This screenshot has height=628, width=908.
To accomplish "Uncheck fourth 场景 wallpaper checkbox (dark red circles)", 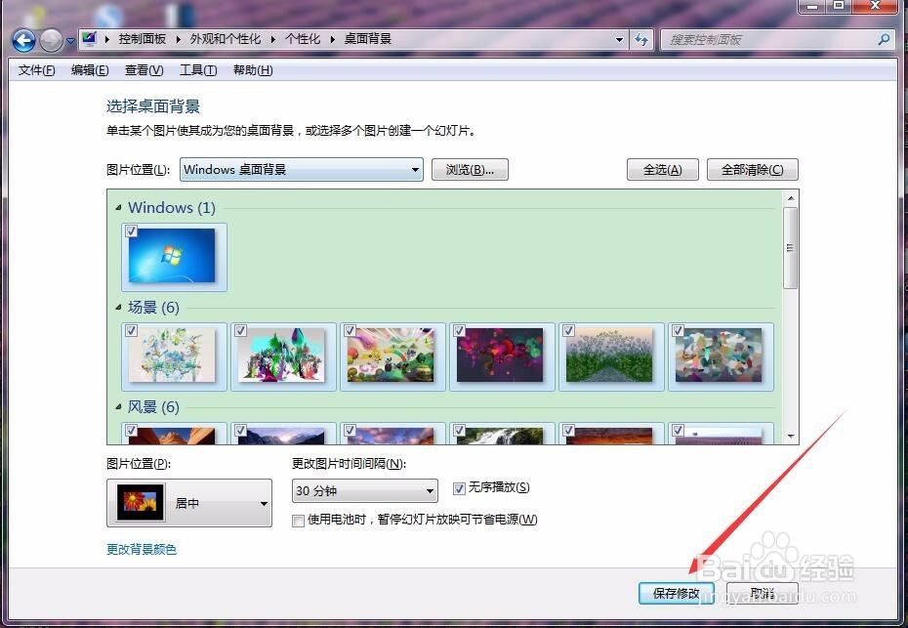I will [x=459, y=330].
